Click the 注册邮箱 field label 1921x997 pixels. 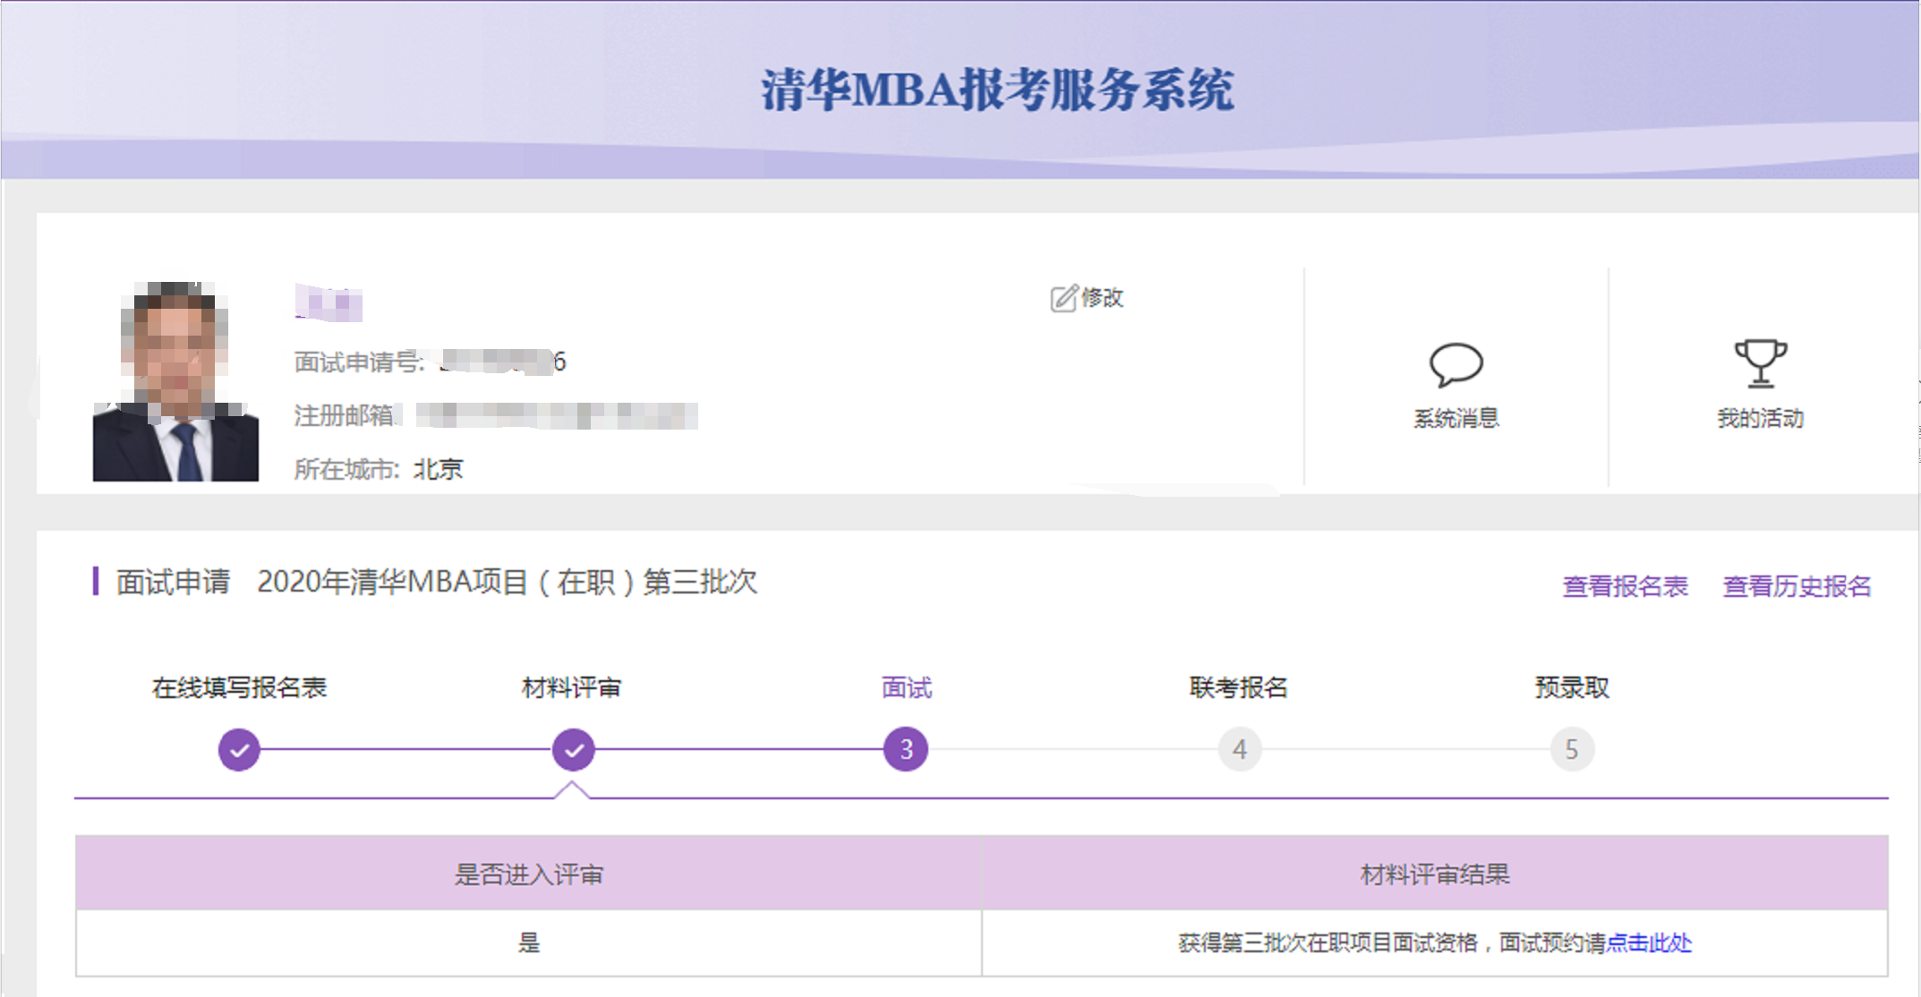click(x=346, y=415)
